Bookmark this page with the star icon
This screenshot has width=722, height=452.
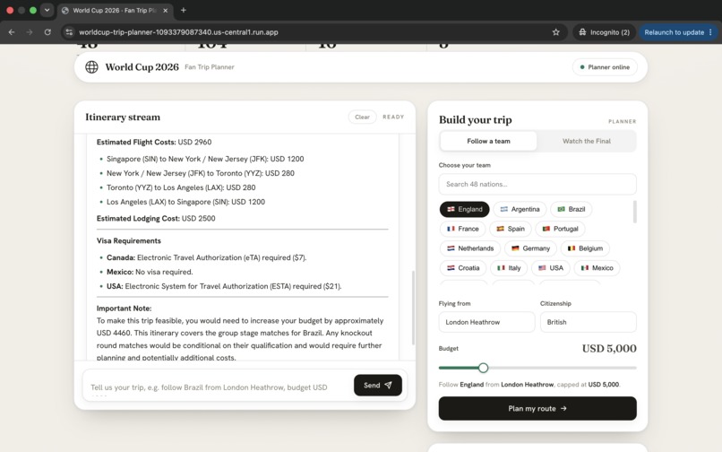coord(555,32)
